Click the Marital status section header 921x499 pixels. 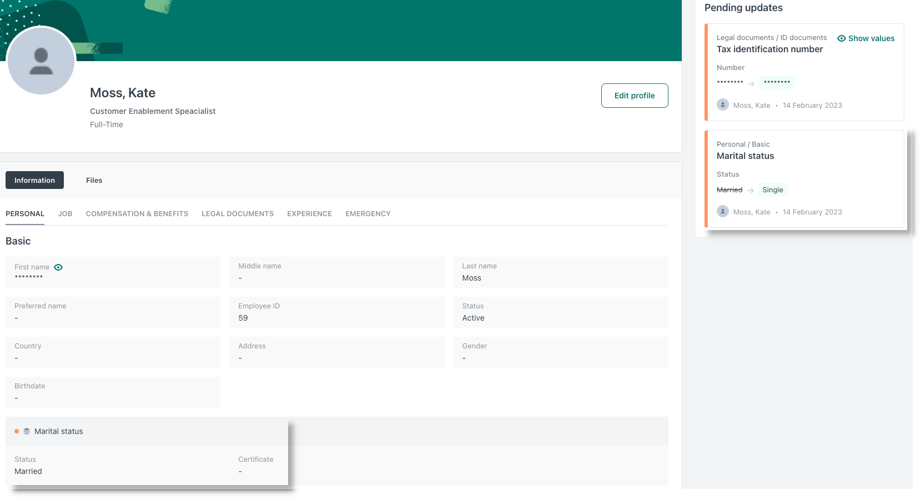click(x=337, y=431)
